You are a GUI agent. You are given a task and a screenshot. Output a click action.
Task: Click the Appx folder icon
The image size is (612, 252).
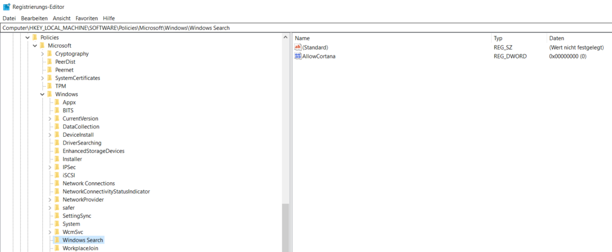tap(57, 102)
